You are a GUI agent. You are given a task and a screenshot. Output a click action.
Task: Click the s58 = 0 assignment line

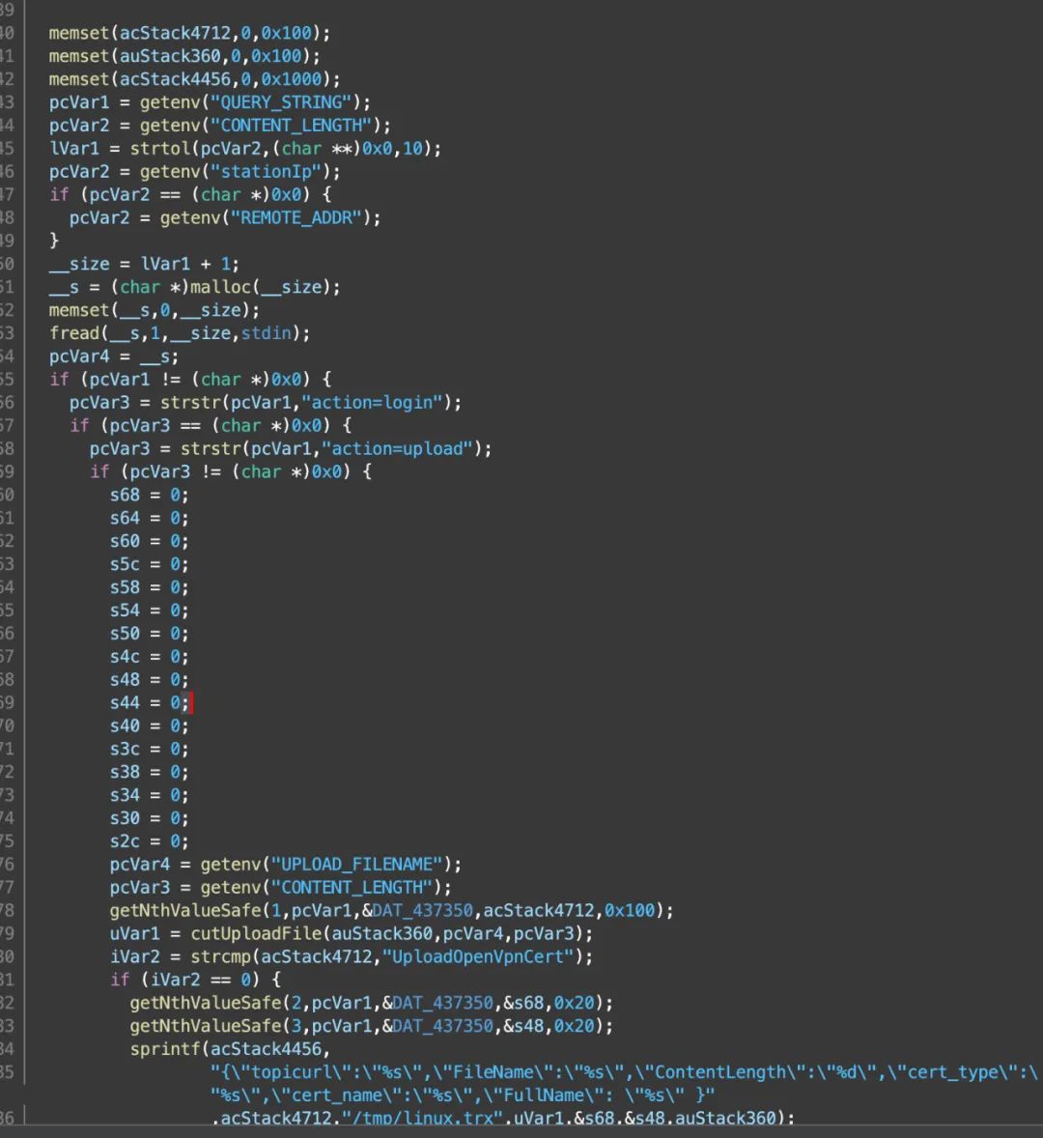point(149,588)
